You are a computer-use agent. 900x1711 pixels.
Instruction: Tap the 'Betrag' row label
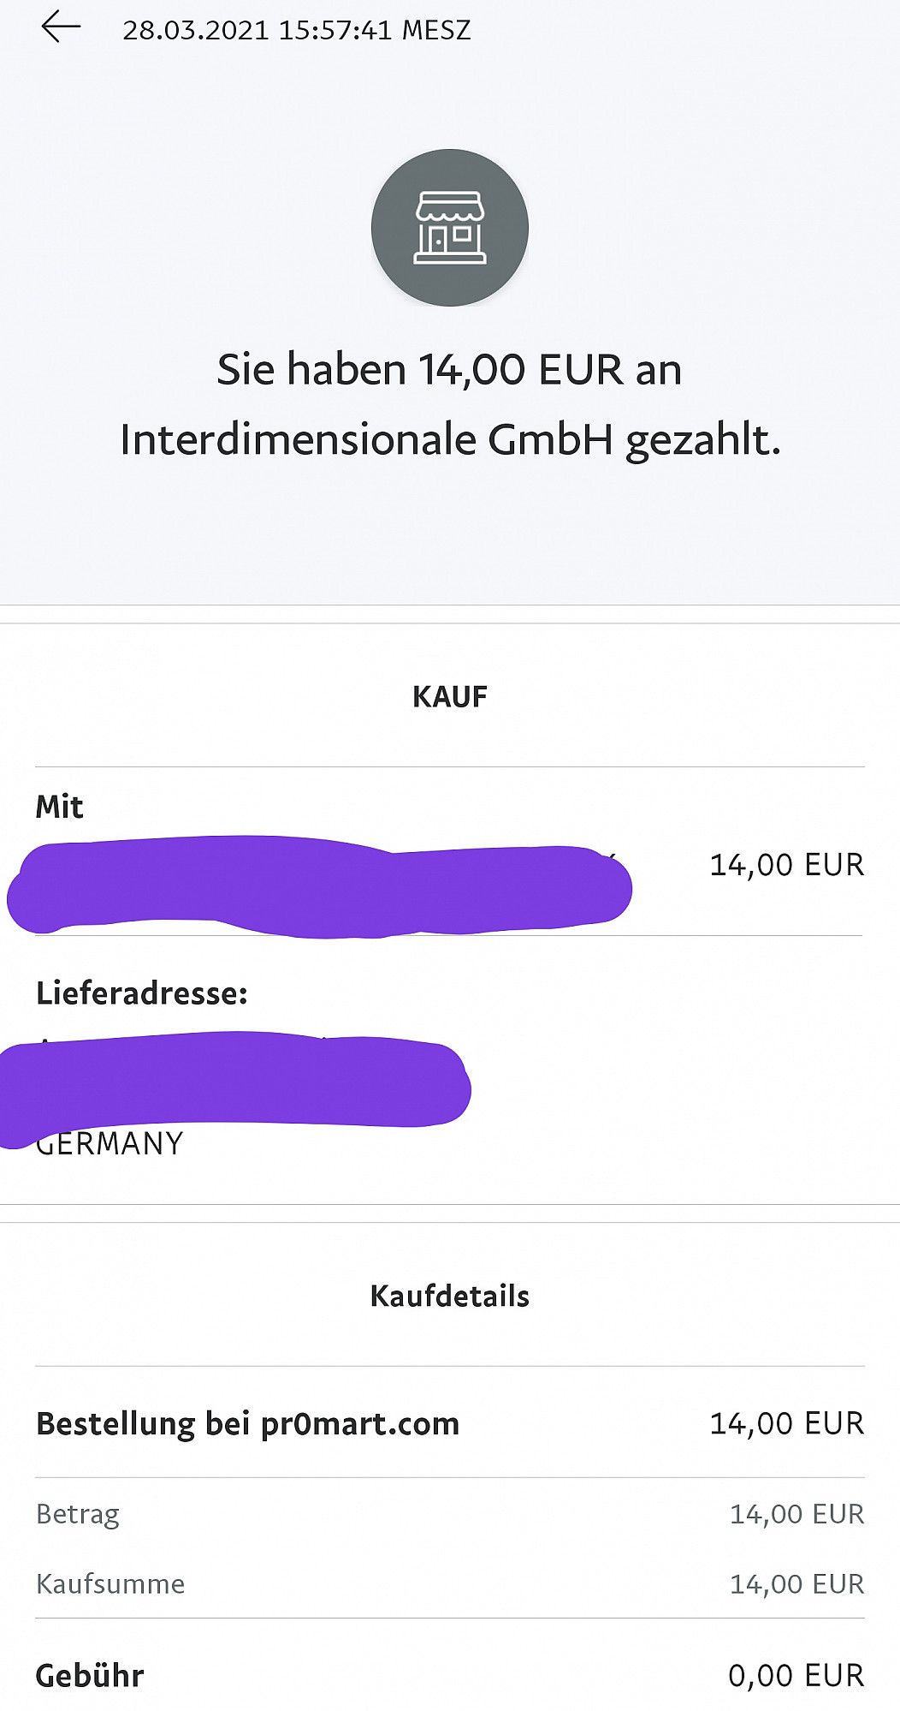click(x=78, y=1515)
